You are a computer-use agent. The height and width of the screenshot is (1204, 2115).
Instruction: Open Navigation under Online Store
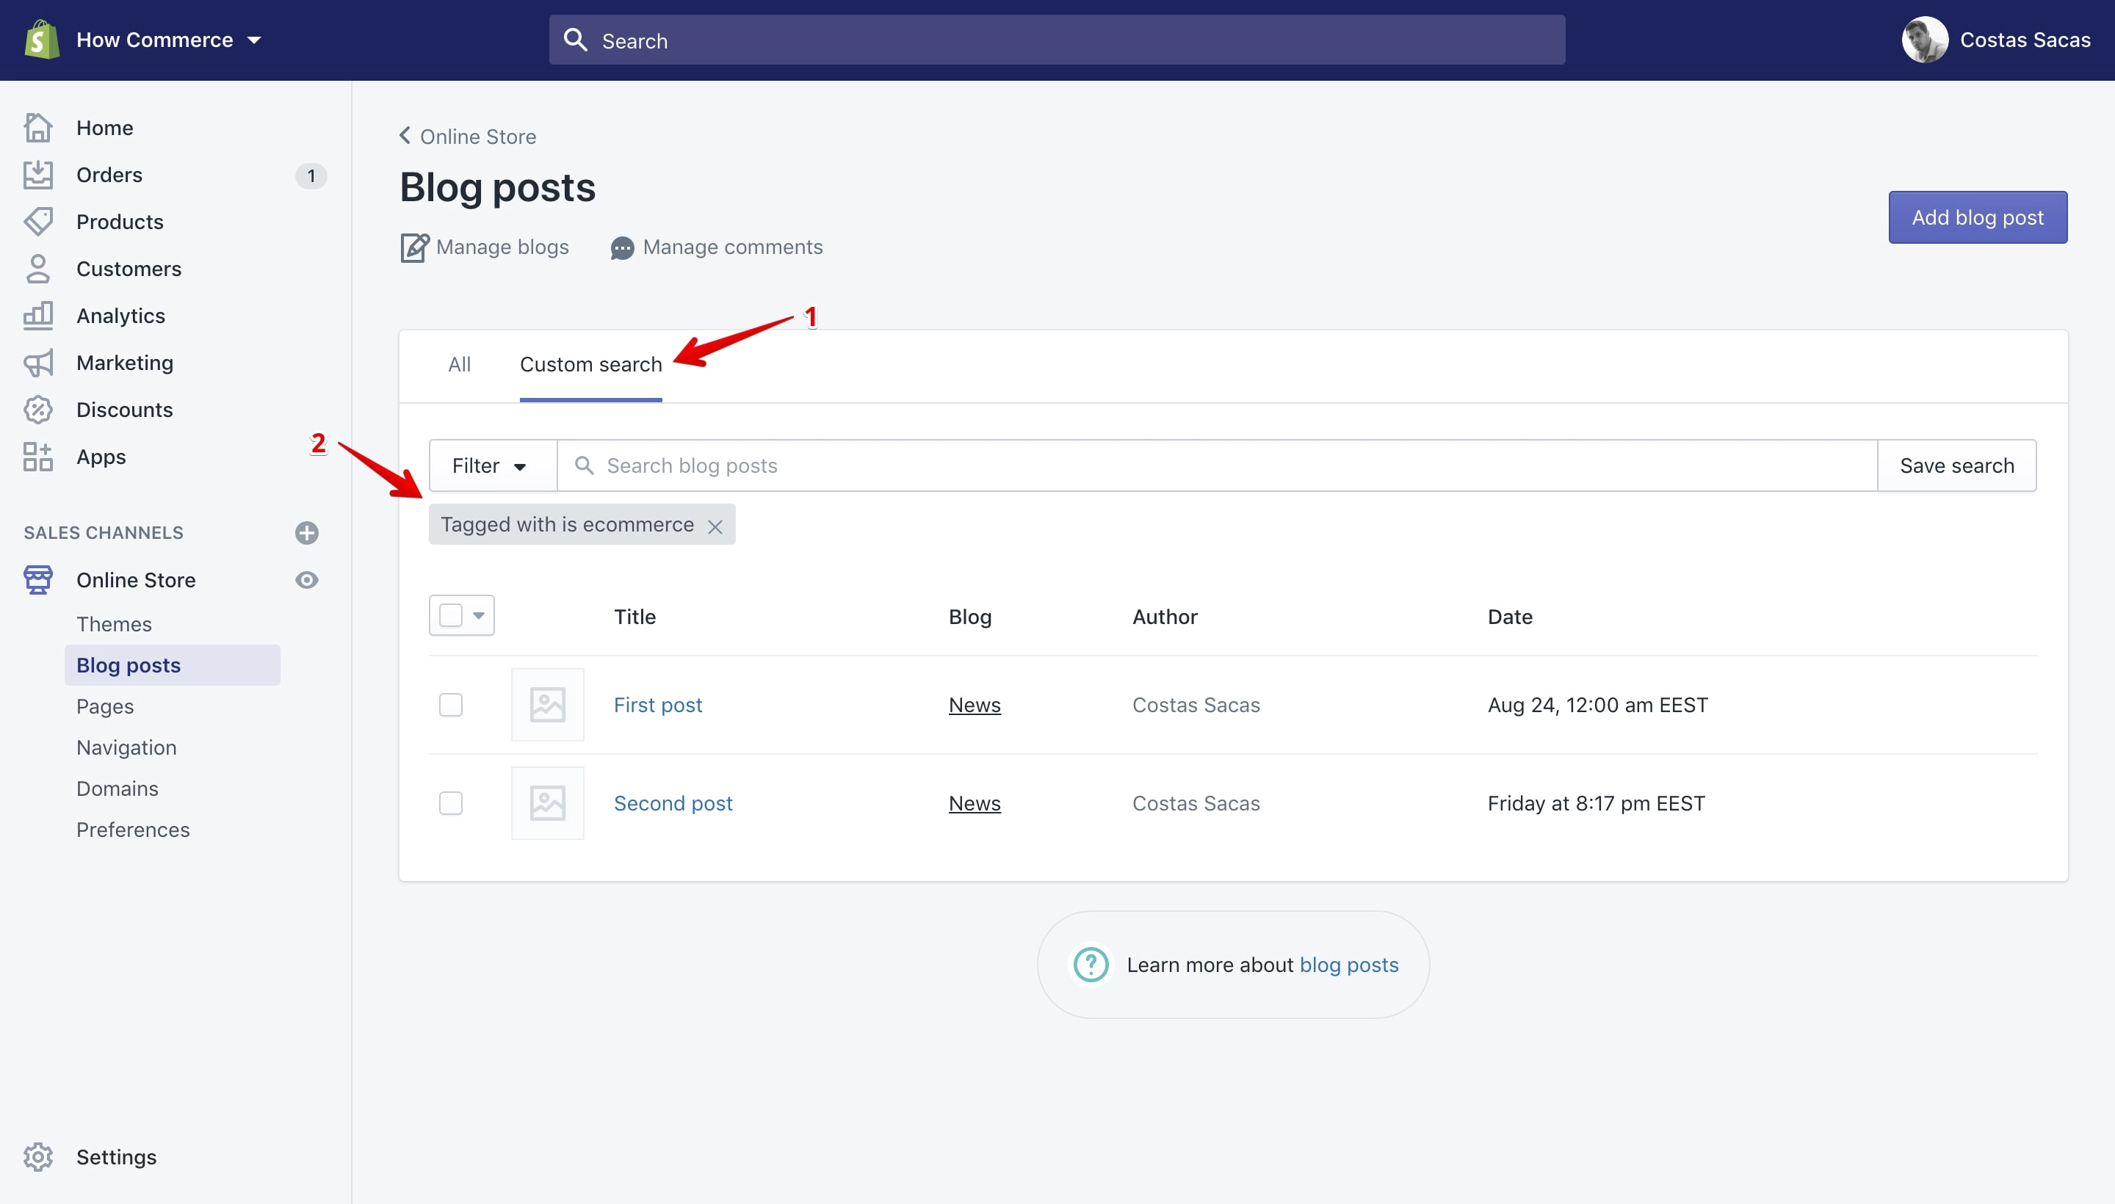[x=126, y=747]
